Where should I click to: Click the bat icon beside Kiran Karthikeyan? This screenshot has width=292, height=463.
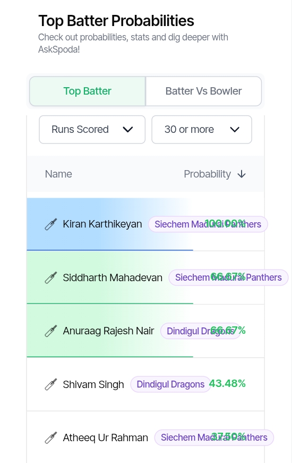51,224
